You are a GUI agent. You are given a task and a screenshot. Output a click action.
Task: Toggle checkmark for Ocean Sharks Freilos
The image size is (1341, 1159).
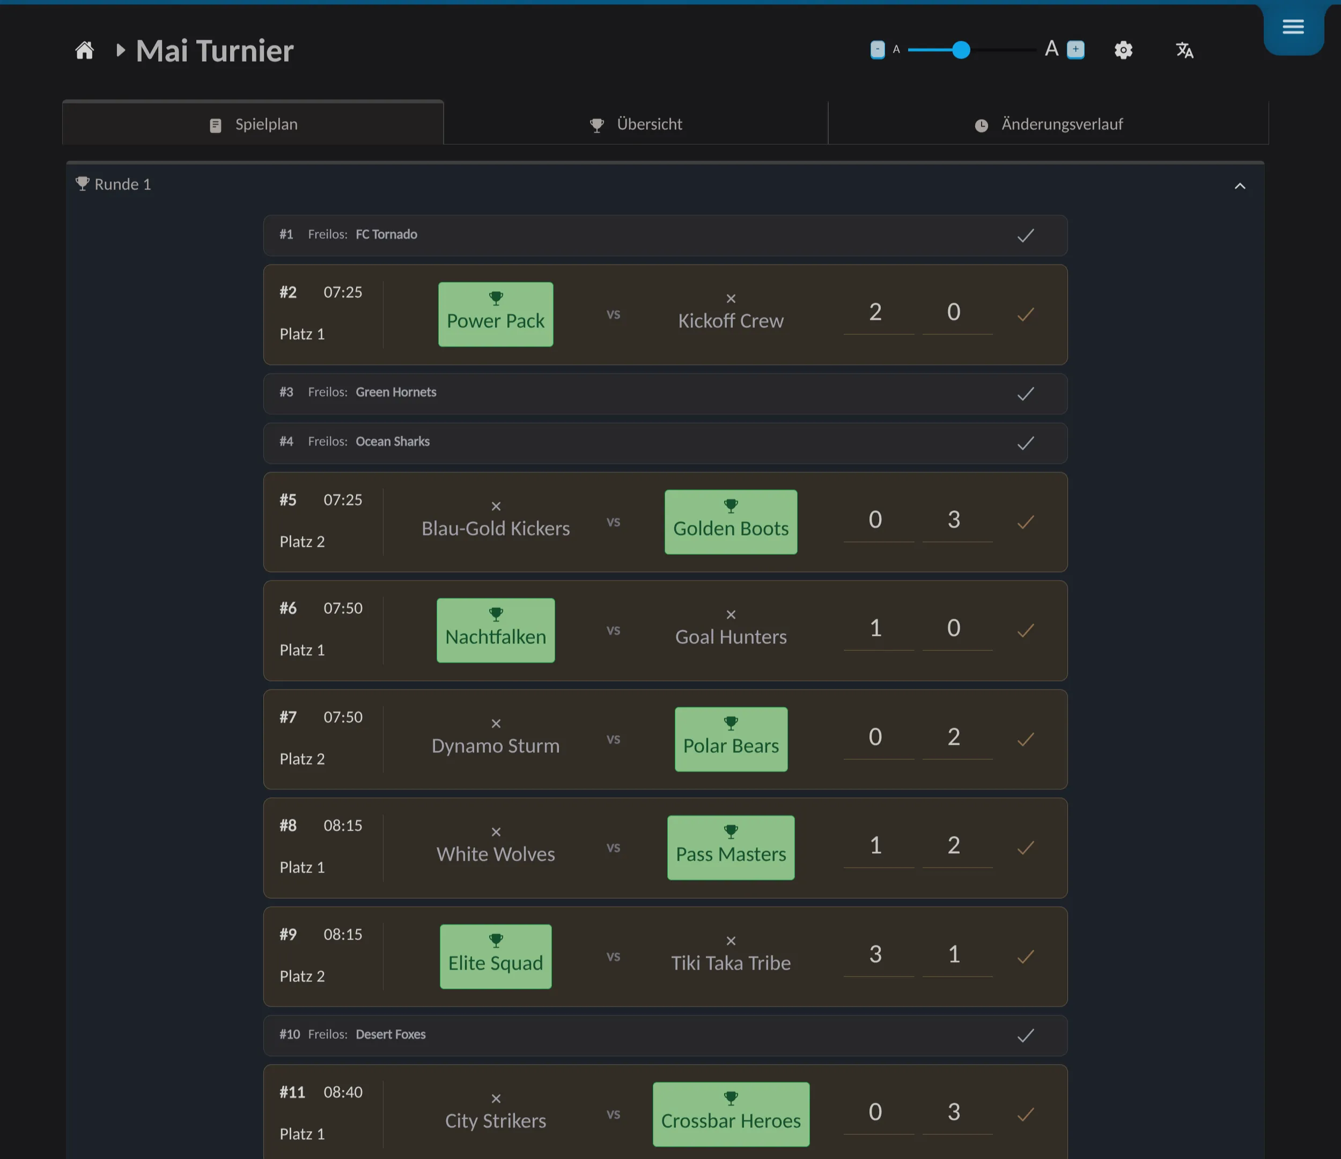point(1026,443)
